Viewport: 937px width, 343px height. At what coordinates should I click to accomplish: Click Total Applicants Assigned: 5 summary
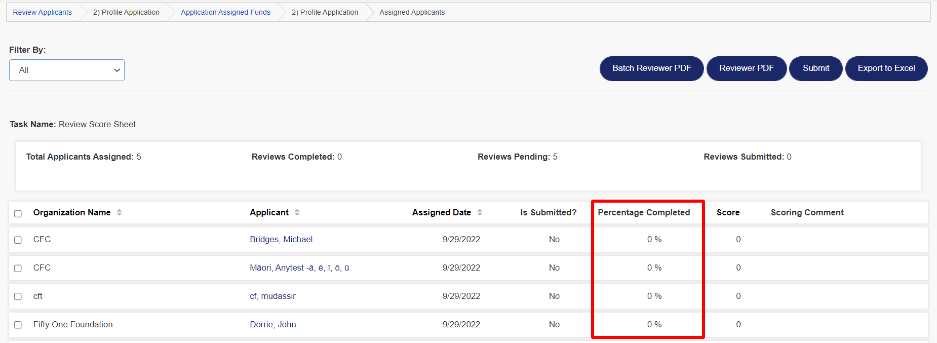[x=84, y=157]
